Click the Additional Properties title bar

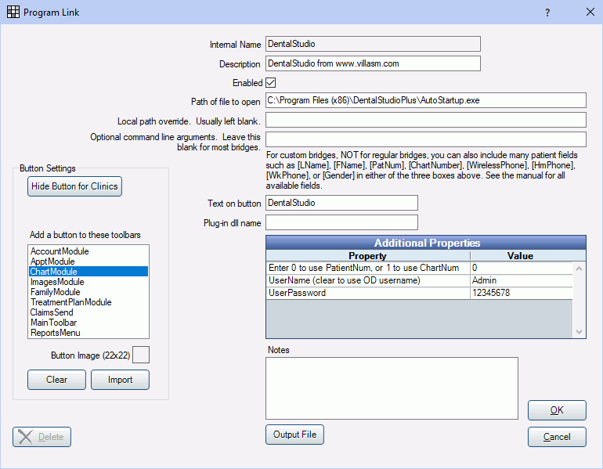click(426, 243)
